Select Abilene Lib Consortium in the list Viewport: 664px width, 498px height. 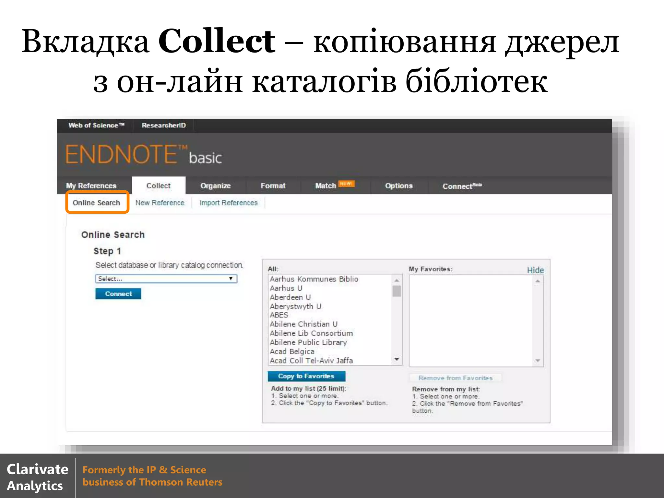pos(311,333)
